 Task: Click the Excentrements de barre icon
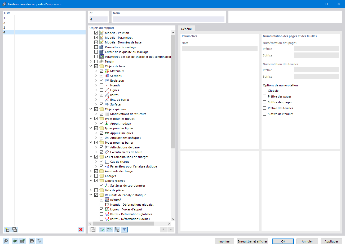(x=107, y=152)
